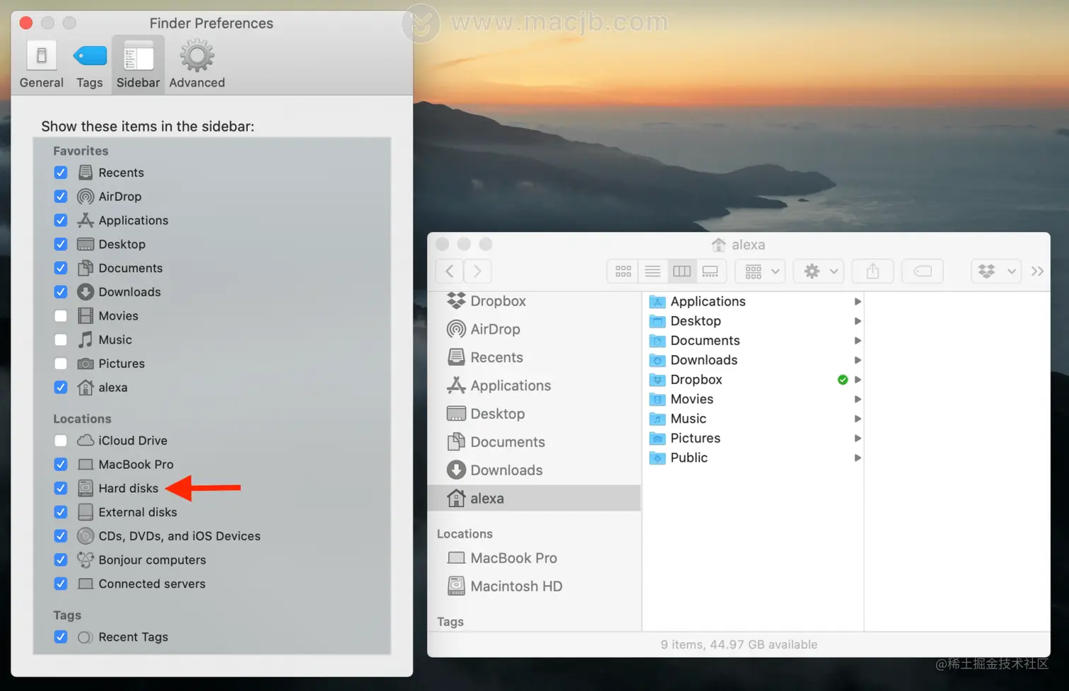Screen dimensions: 1069x691
Task: Enable the Pictures sidebar checkbox
Action: [61, 364]
